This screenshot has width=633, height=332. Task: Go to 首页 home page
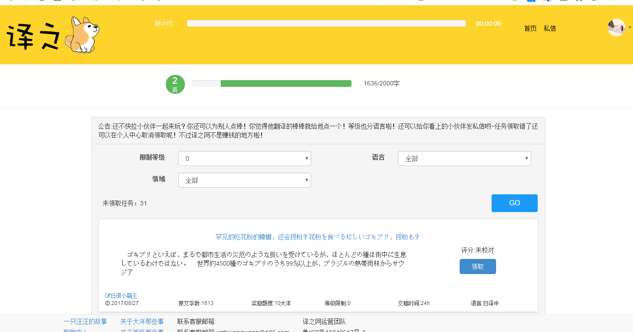[x=530, y=28]
